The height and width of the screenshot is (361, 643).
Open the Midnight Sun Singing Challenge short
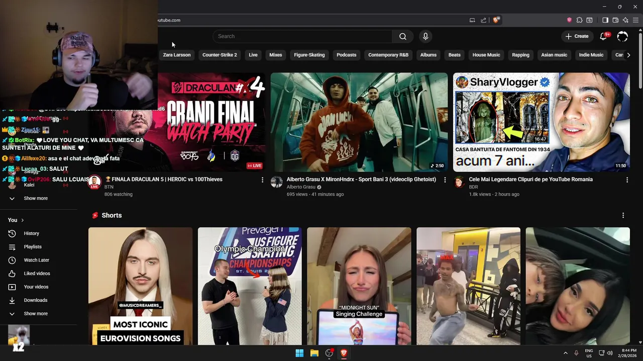(359, 286)
